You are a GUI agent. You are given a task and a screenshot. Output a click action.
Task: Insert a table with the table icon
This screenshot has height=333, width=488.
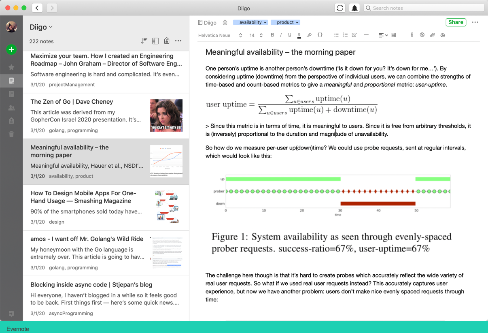394,35
